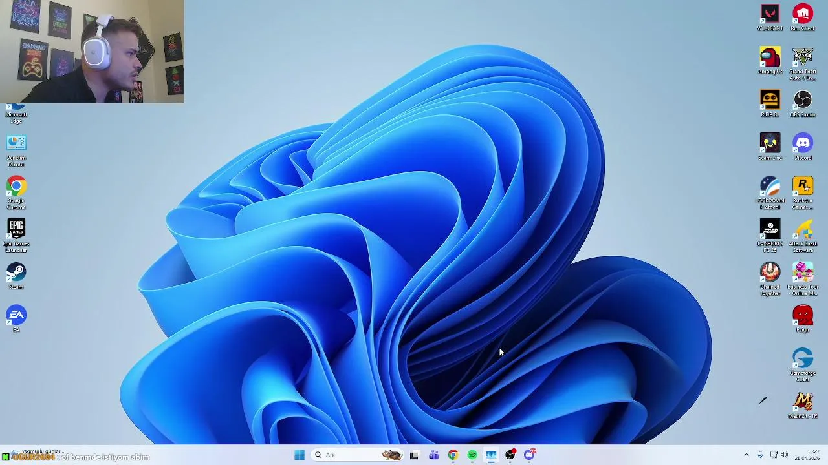The height and width of the screenshot is (465, 828).
Task: Launch the Riot Client desktop shortcut
Action: (803, 17)
